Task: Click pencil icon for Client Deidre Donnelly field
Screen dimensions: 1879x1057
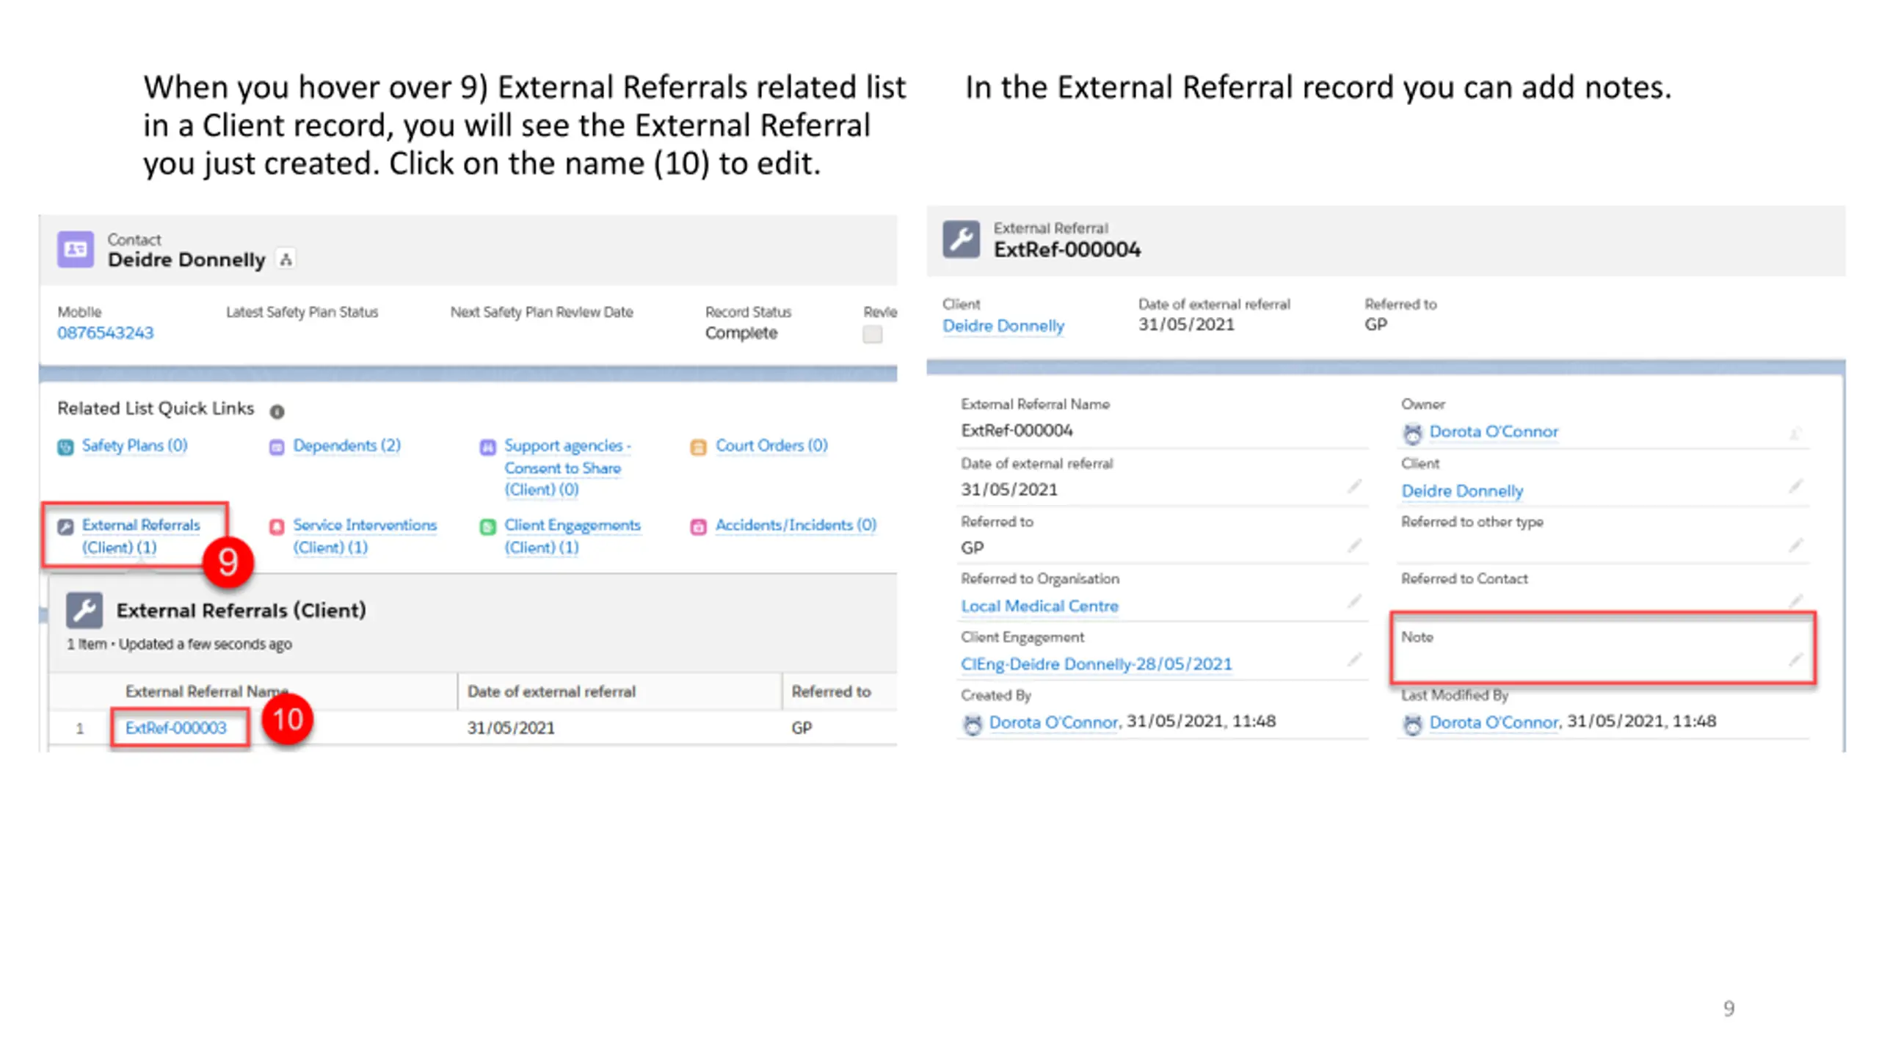Action: [1795, 487]
